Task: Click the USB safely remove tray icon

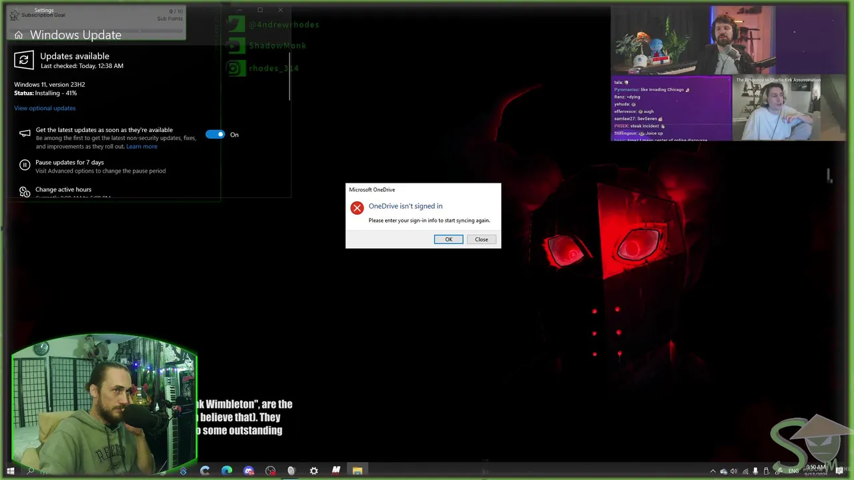Action: 766,471
